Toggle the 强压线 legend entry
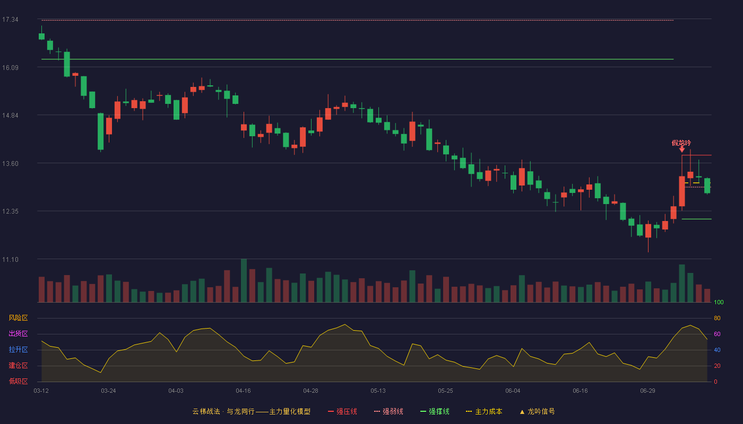The image size is (743, 424). [342, 411]
